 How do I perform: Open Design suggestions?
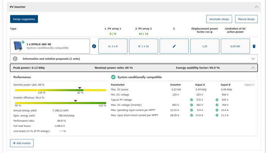pyautogui.click(x=24, y=19)
